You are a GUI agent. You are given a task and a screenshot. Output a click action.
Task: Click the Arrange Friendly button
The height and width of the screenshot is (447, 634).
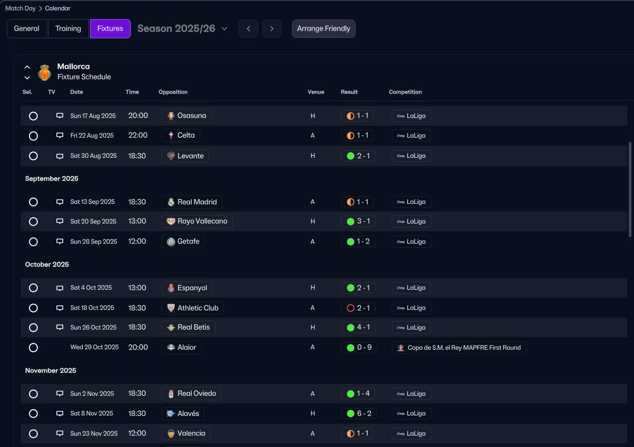click(323, 28)
